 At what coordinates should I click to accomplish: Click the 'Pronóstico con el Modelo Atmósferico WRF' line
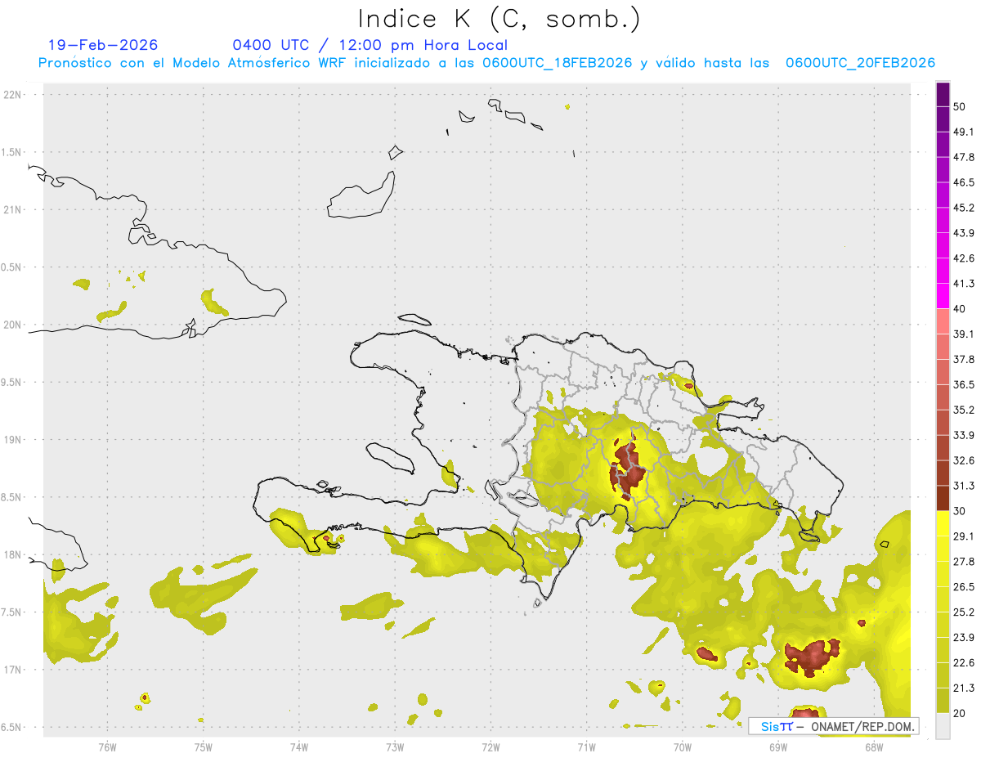[x=486, y=63]
